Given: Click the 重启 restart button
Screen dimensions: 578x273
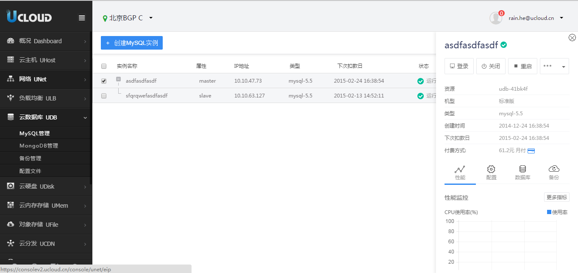Looking at the screenshot, I should (x=522, y=66).
